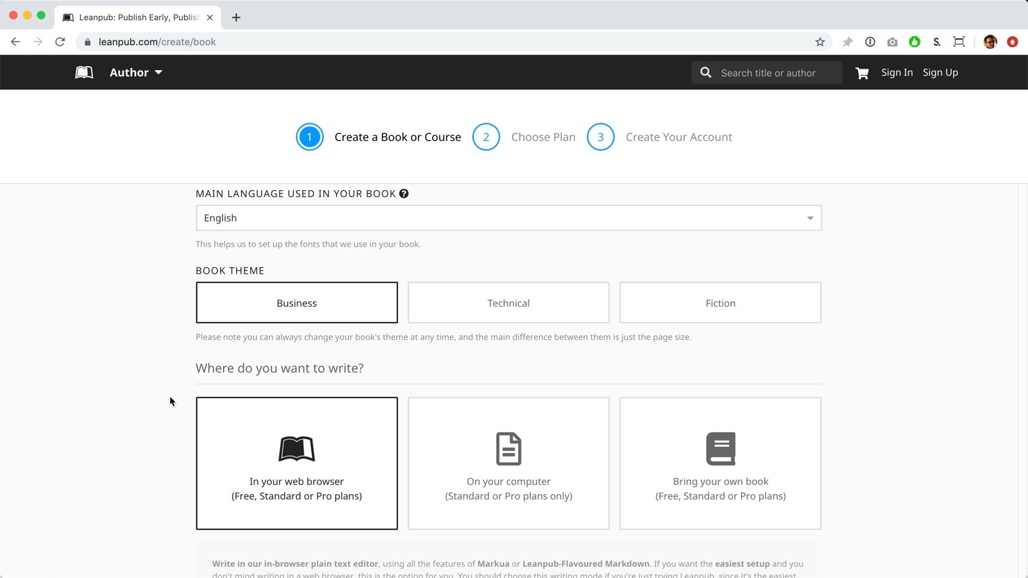
Task: Click the closed book icon in own-book card
Action: pyautogui.click(x=720, y=449)
